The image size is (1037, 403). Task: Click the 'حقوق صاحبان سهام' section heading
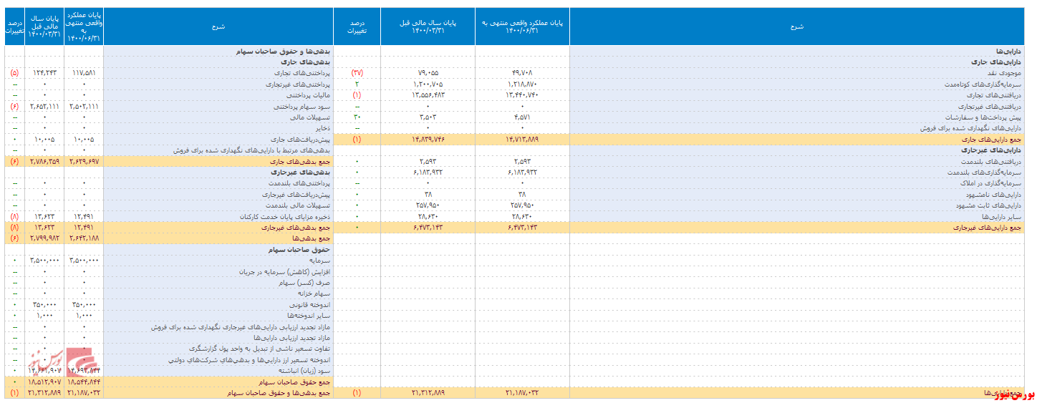[x=298, y=250]
